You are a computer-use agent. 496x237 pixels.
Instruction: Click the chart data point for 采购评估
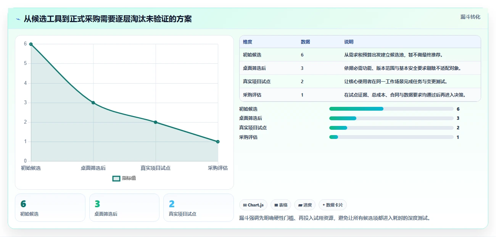click(217, 142)
